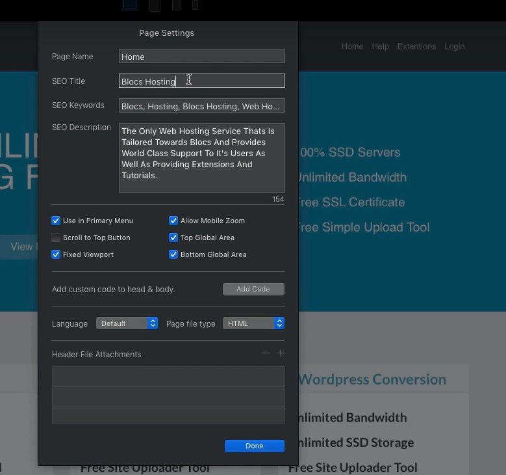Open the Help link in site navigation
Image resolution: width=506 pixels, height=475 pixels.
[x=380, y=46]
